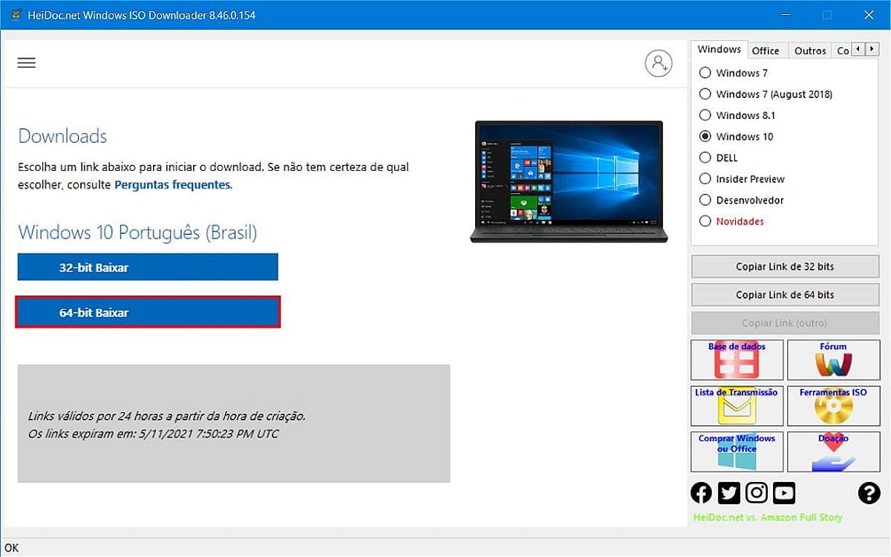Click the 32-bit Baixar button
This screenshot has height=557, width=891.
pos(148,267)
